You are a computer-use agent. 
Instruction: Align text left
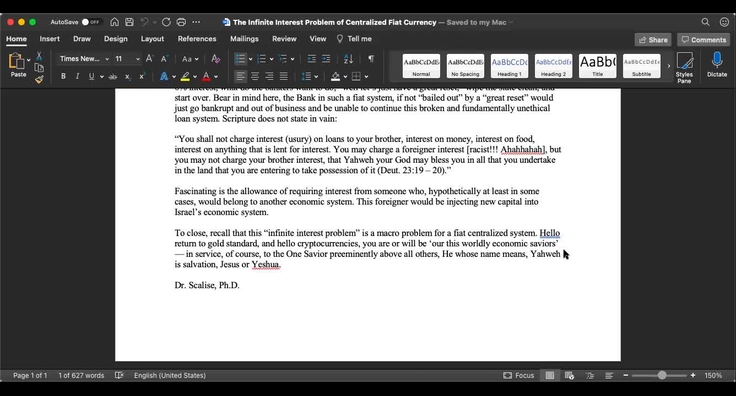click(241, 76)
